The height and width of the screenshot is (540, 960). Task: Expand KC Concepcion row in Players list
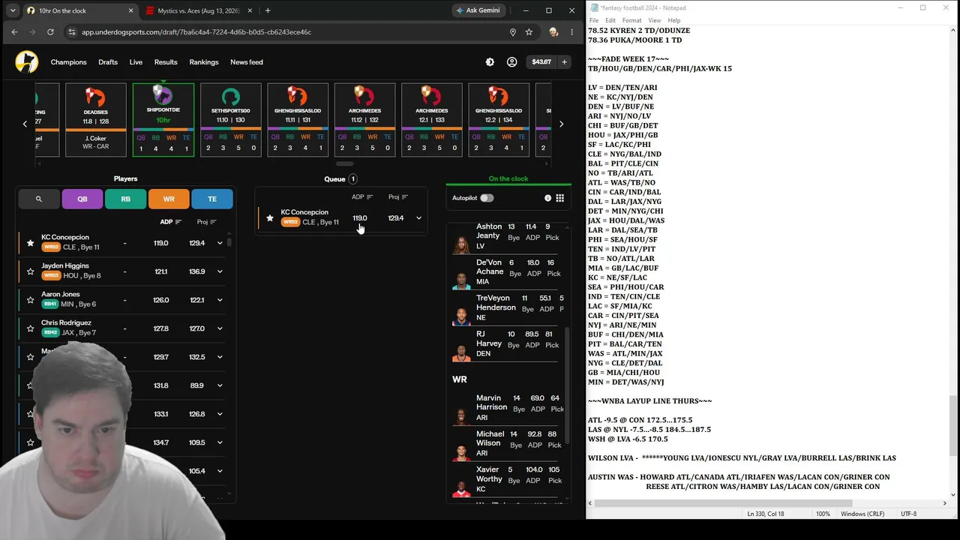coord(220,243)
